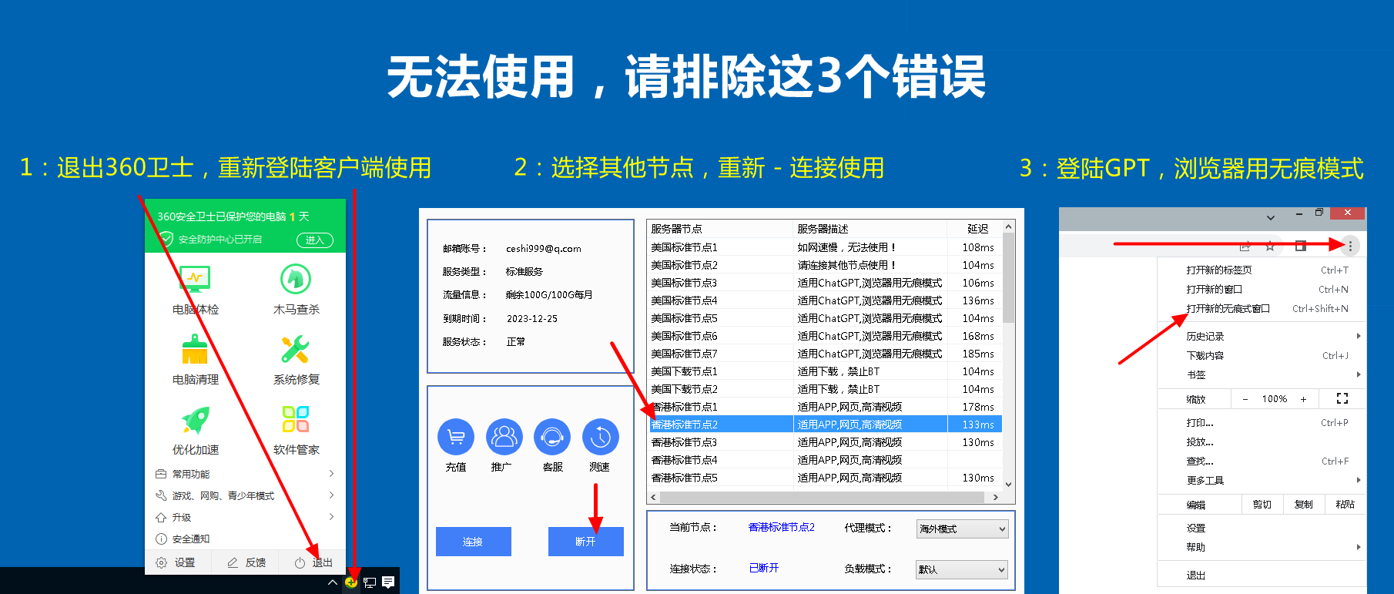Image resolution: width=1394 pixels, height=594 pixels.
Task: Launch the 优化加速 rocket icon
Action: (195, 420)
